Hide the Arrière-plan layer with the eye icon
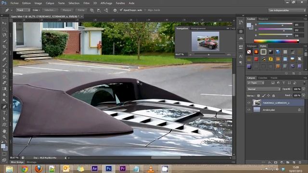Viewport: 308px width, 173px height. tap(249, 110)
